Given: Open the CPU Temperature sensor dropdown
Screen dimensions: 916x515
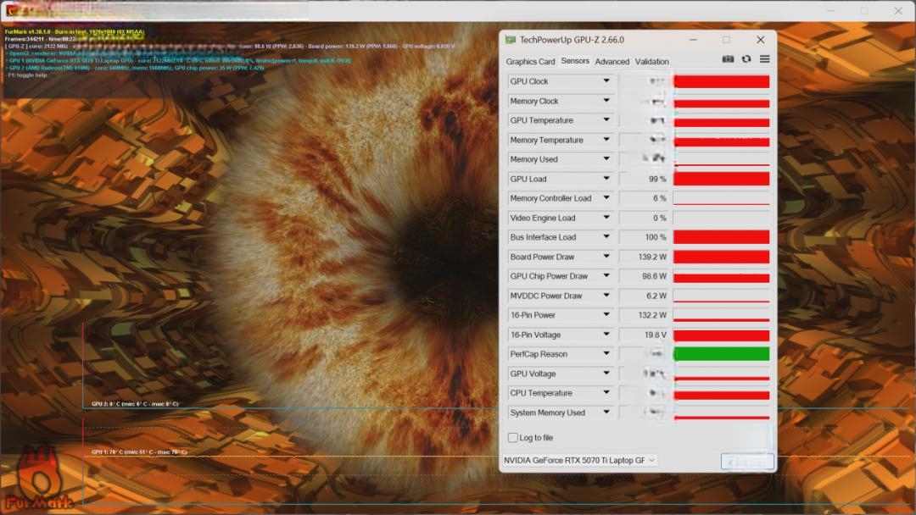Looking at the screenshot, I should pyautogui.click(x=606, y=393).
